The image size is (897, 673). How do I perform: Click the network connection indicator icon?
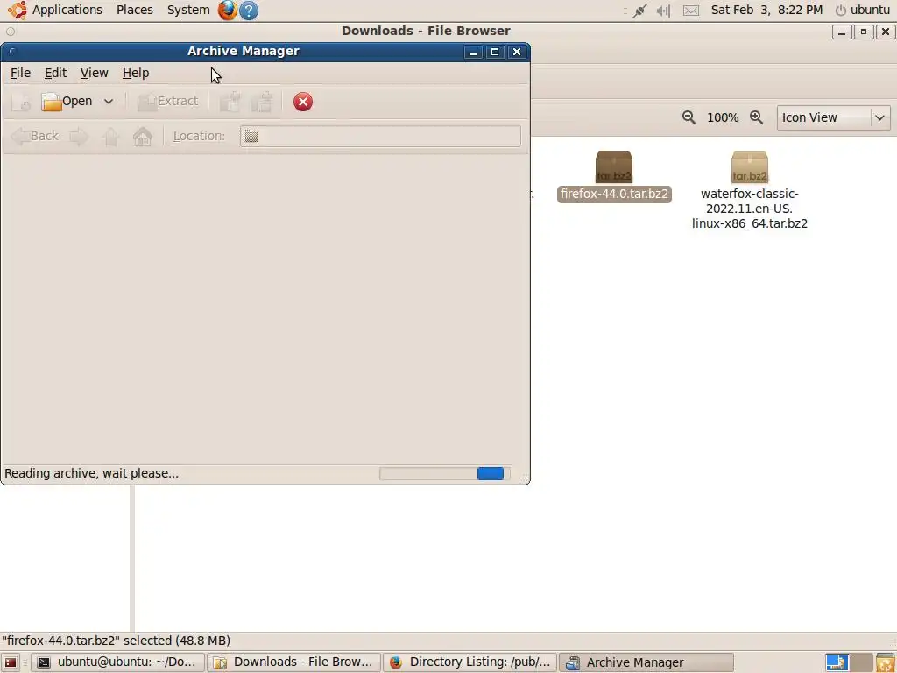[x=639, y=11]
